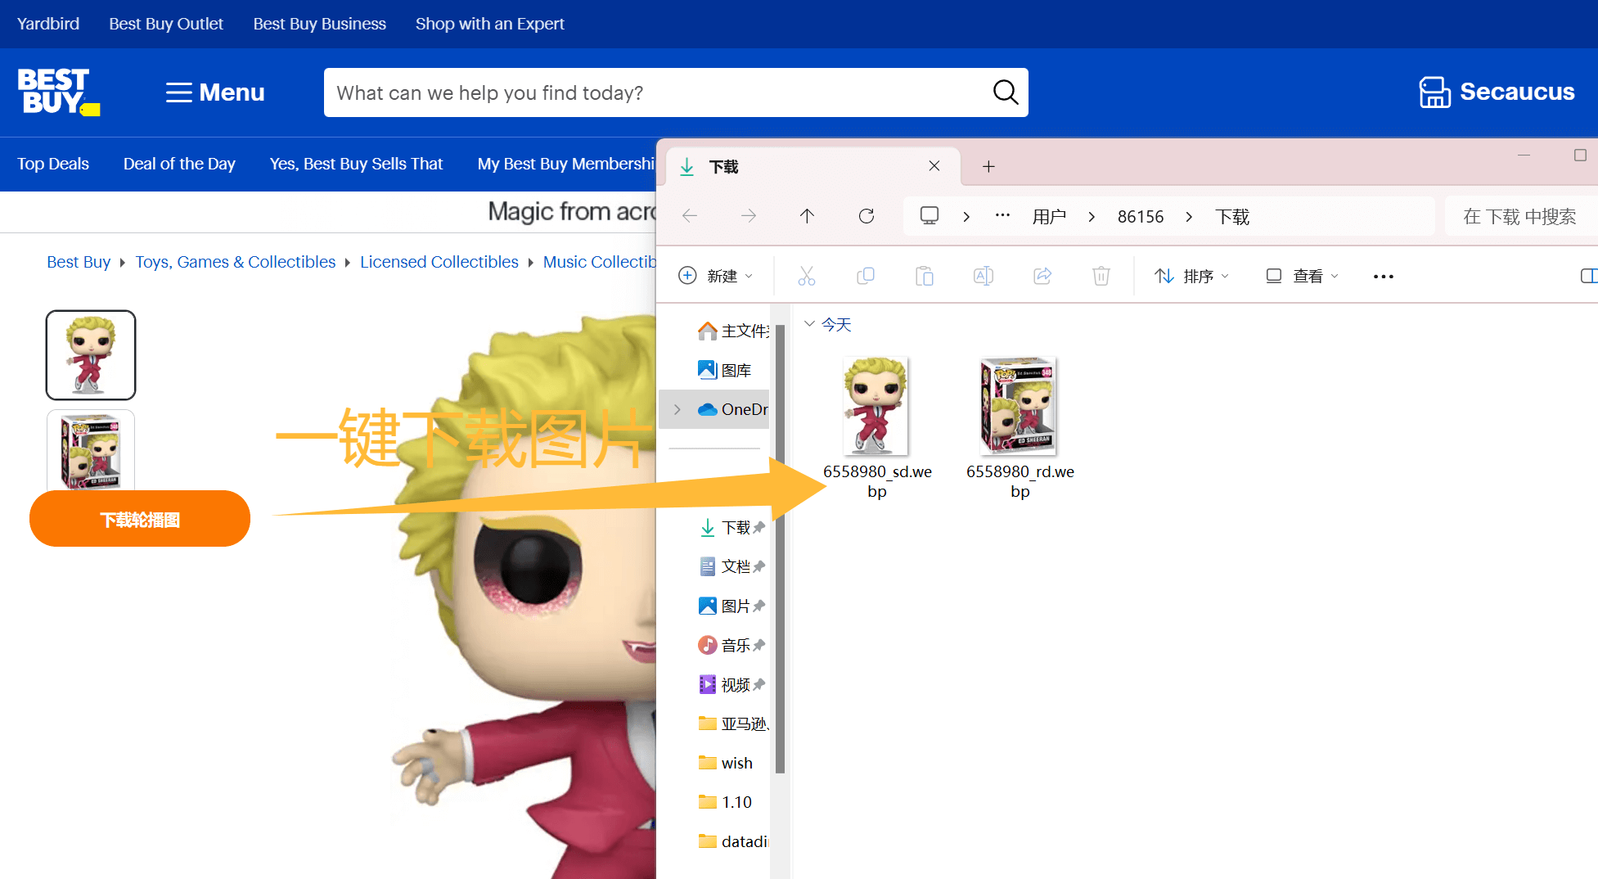Open My Best Buy Memberships

coord(566,164)
